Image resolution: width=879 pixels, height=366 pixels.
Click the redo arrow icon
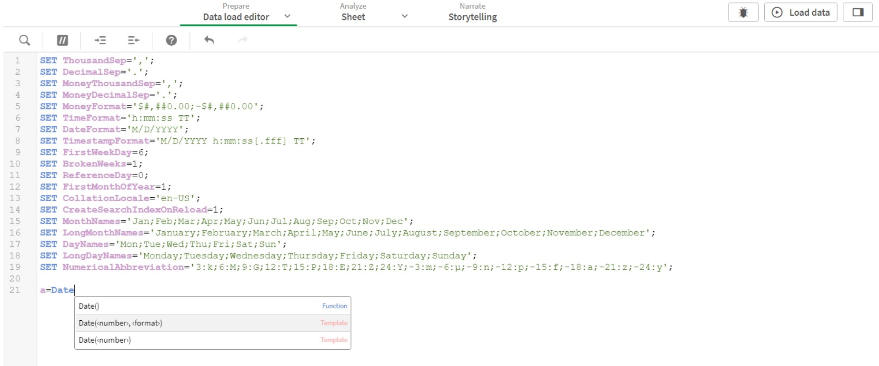243,41
